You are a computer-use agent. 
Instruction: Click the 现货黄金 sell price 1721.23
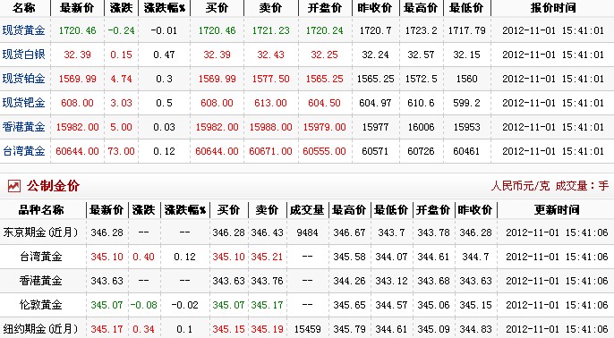tap(270, 30)
